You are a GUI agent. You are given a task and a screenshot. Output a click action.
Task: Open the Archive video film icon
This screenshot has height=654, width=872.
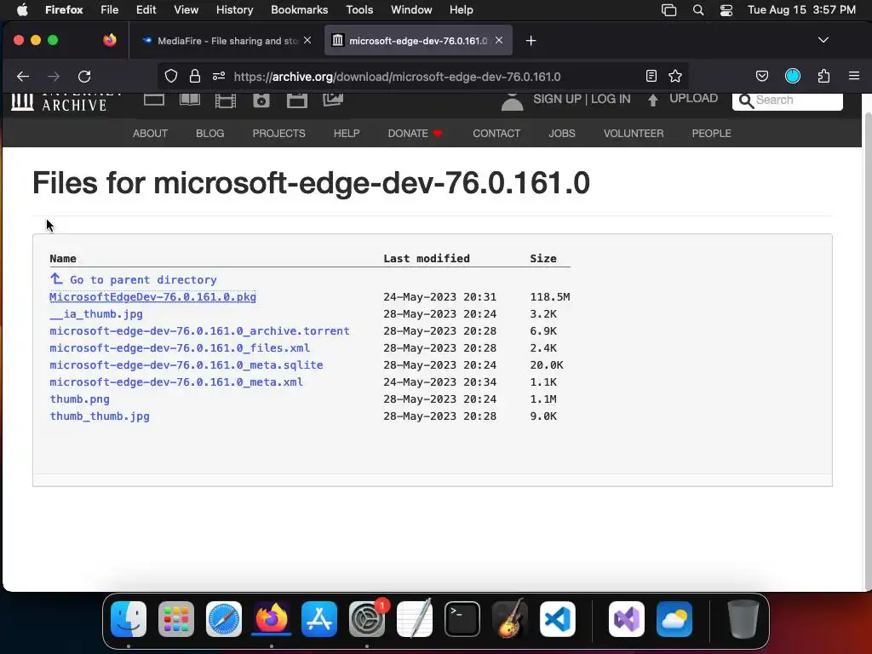(225, 100)
